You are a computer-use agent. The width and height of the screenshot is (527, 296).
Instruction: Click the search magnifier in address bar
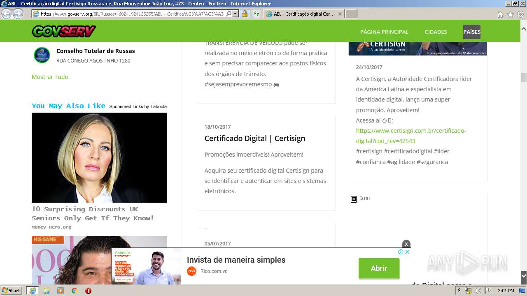[x=229, y=14]
